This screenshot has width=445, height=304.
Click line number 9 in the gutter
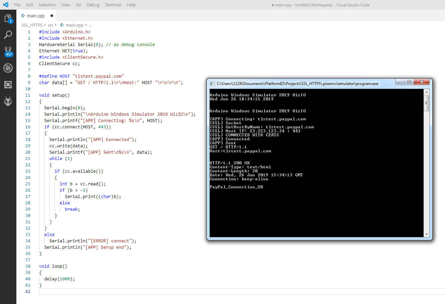click(29, 82)
